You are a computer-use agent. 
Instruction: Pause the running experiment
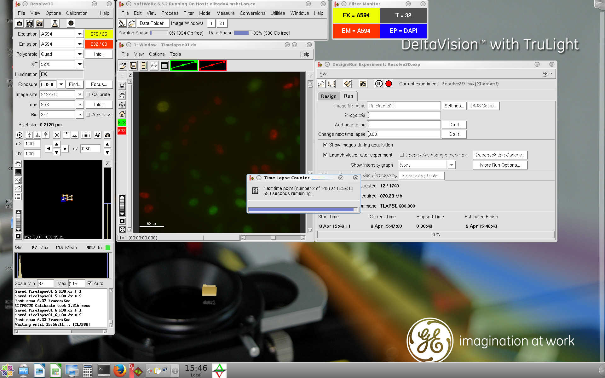point(379,84)
